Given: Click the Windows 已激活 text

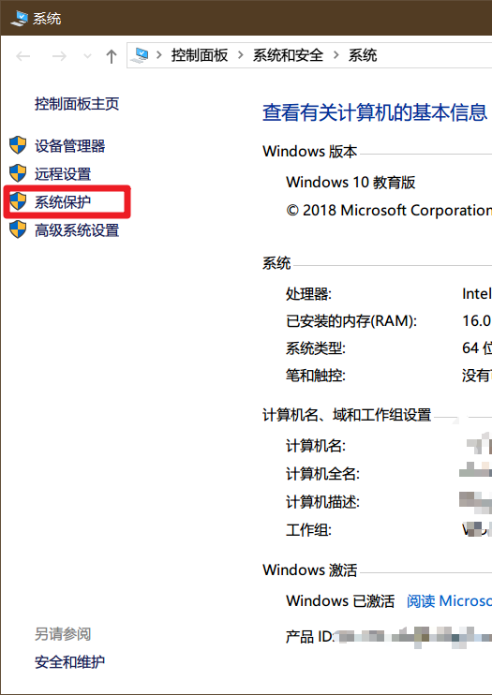Looking at the screenshot, I should [340, 601].
